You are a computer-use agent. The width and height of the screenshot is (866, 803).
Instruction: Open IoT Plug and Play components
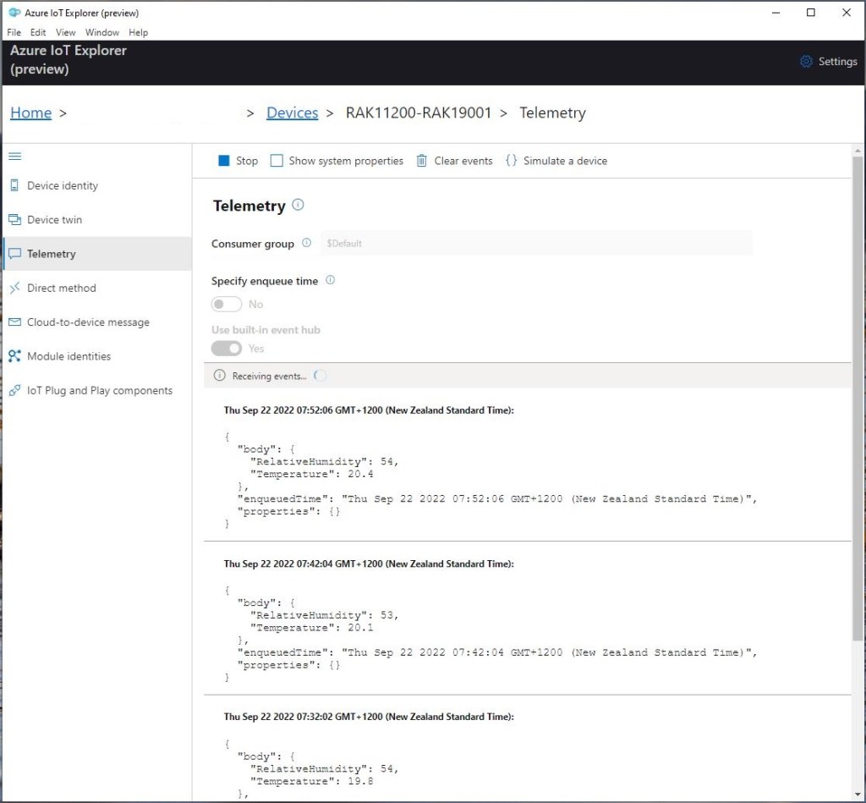[99, 391]
